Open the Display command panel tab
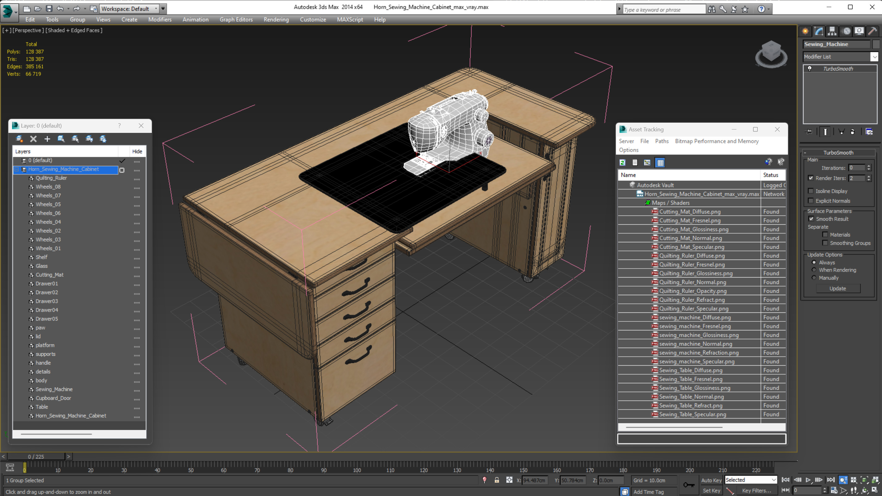882x496 pixels. click(x=859, y=31)
